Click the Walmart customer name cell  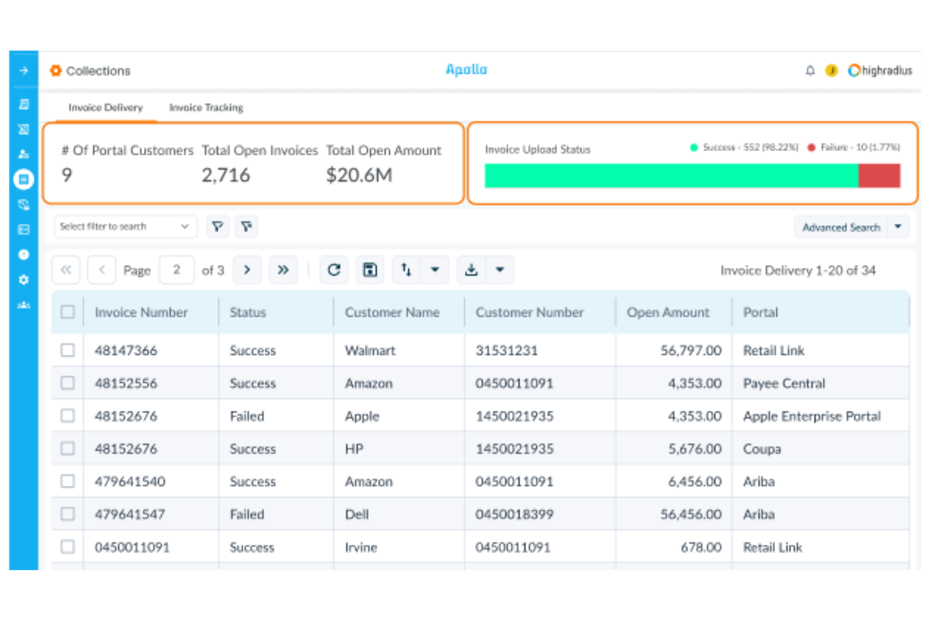coord(371,350)
